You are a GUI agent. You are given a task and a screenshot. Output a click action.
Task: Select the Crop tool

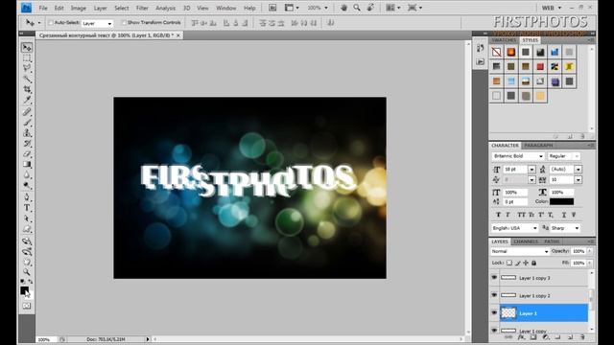pos(27,89)
